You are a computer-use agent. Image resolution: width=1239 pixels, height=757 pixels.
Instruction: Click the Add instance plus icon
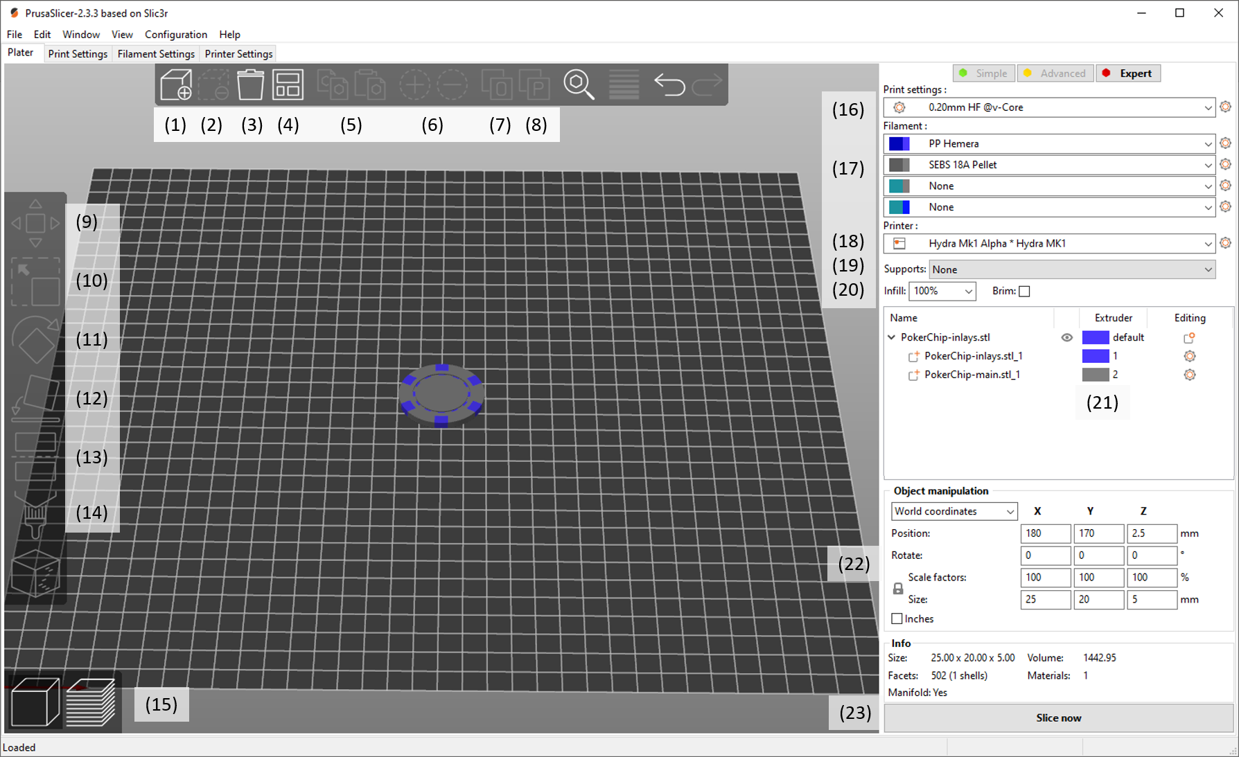(414, 85)
